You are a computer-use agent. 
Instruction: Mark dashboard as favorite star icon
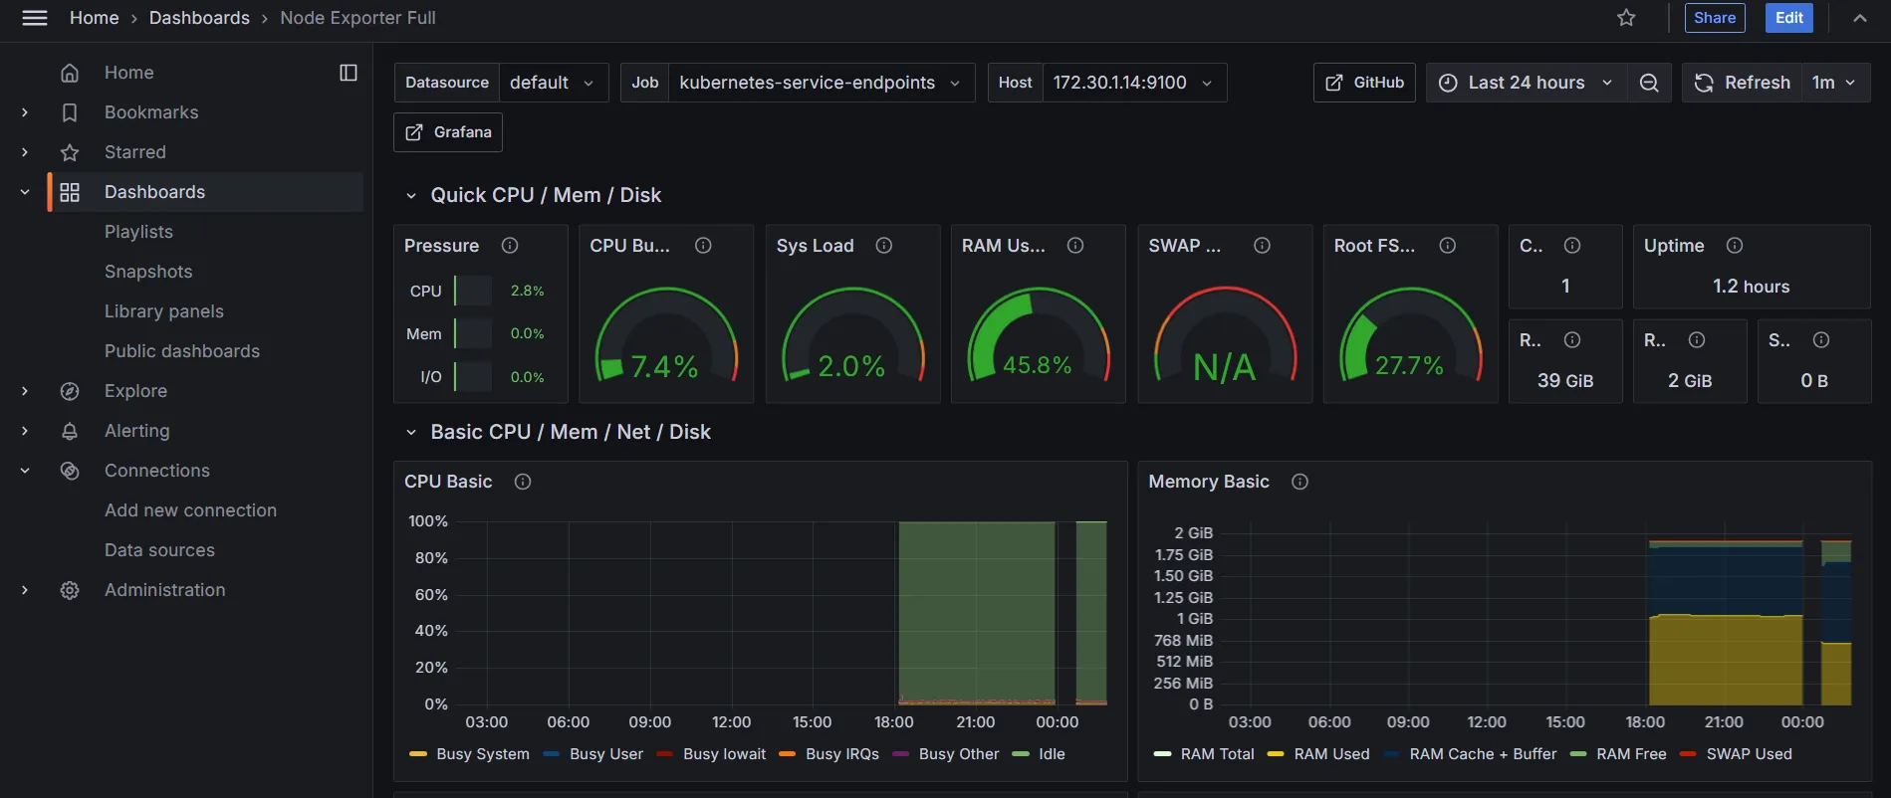pyautogui.click(x=1626, y=18)
